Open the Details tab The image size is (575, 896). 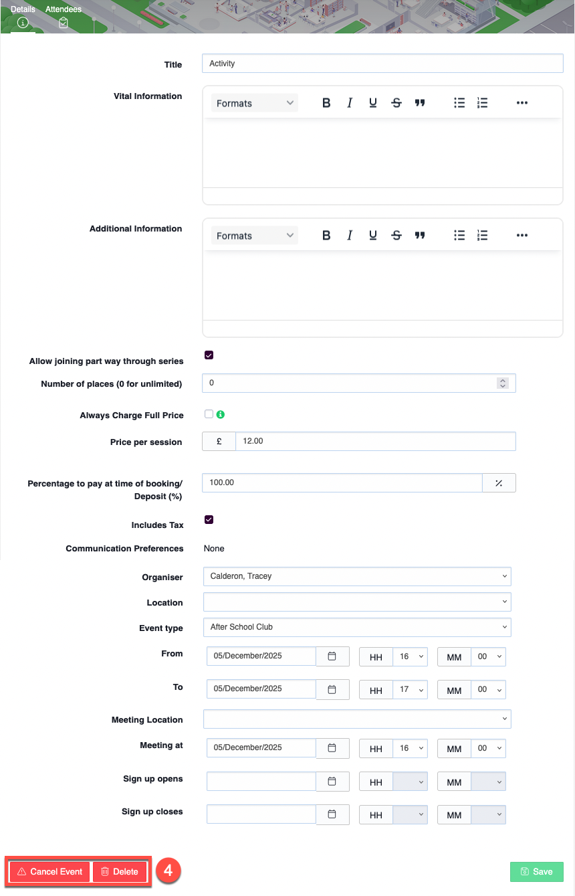[23, 15]
